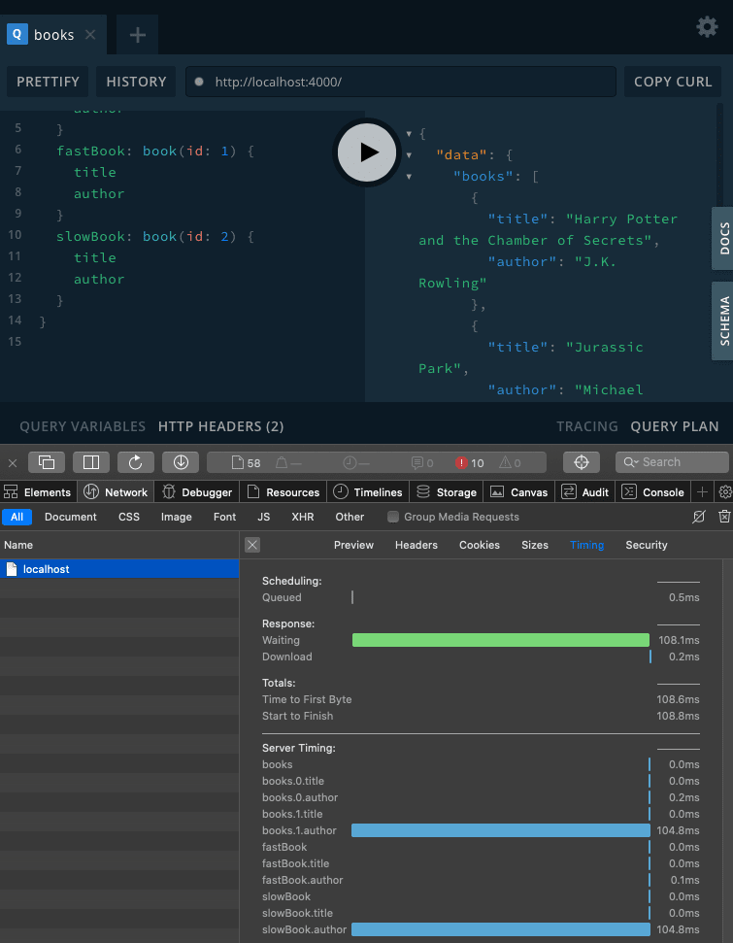The image size is (733, 943).
Task: Filter network requests by Document
Action: pyautogui.click(x=70, y=517)
